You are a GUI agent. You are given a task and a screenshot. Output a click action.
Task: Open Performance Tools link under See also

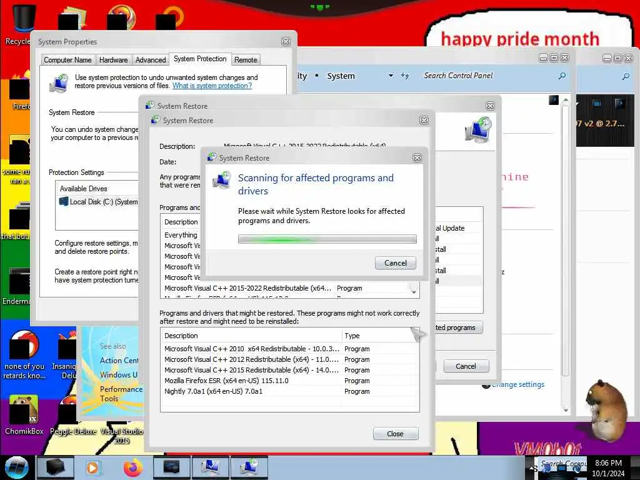(121, 394)
